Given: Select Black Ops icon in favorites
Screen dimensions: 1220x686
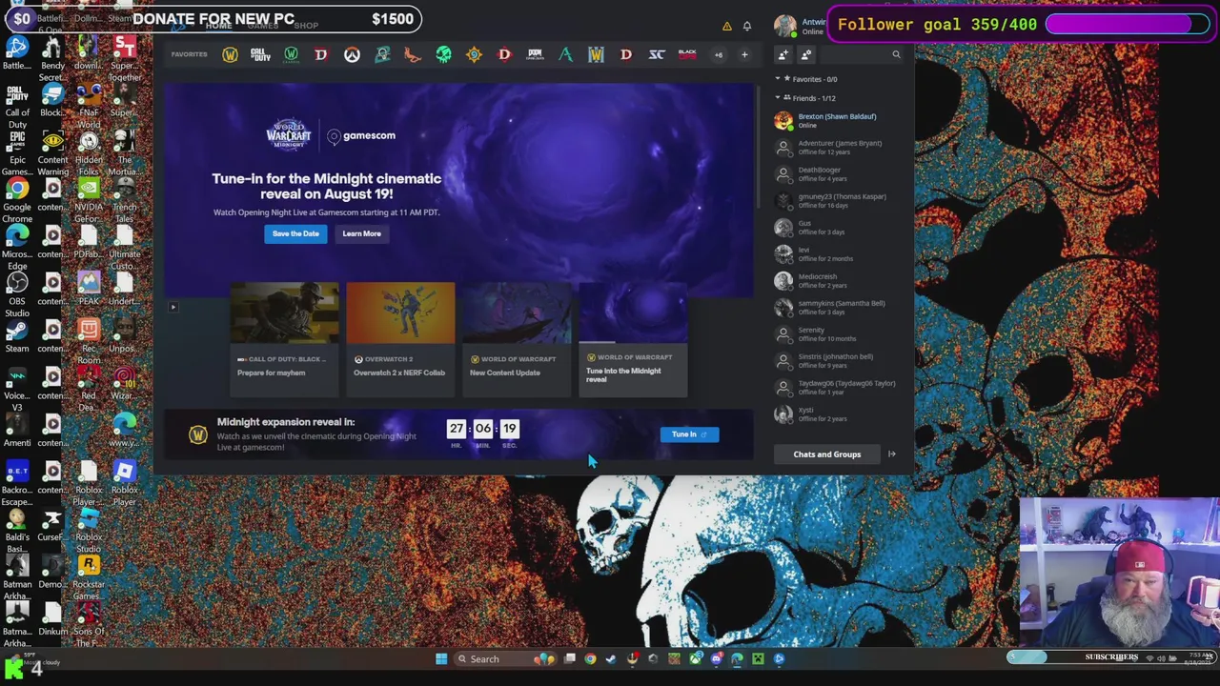Looking at the screenshot, I should (x=687, y=55).
